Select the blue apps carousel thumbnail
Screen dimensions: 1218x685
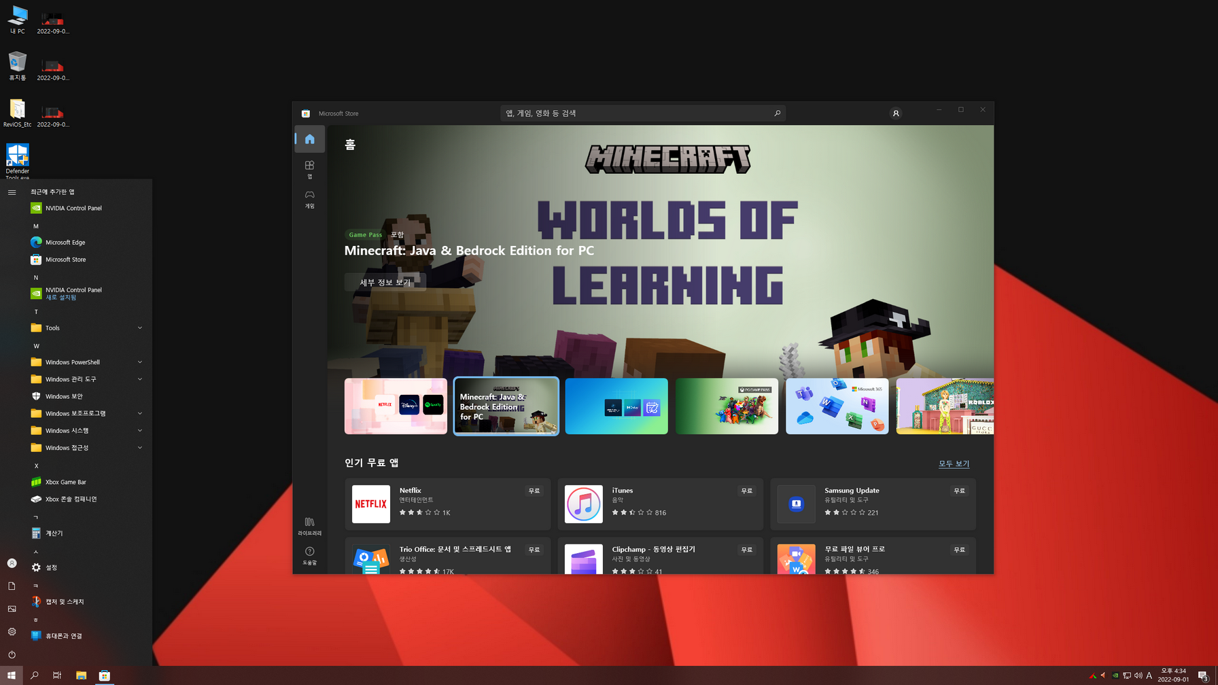pos(616,406)
